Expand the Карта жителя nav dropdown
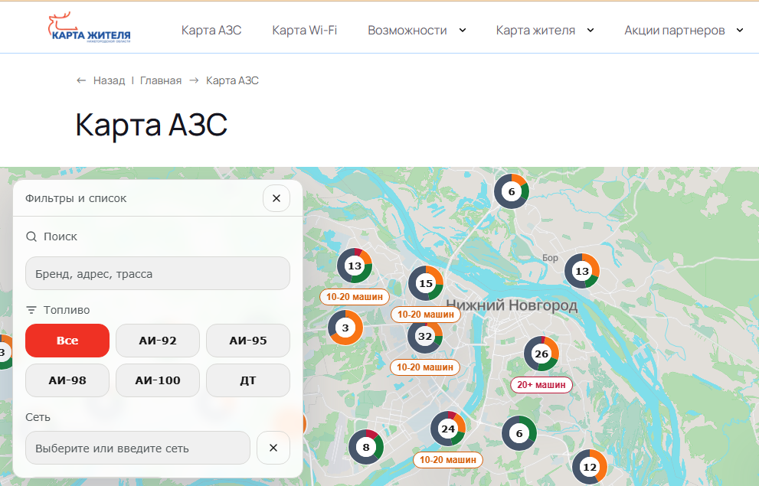 [x=545, y=30]
